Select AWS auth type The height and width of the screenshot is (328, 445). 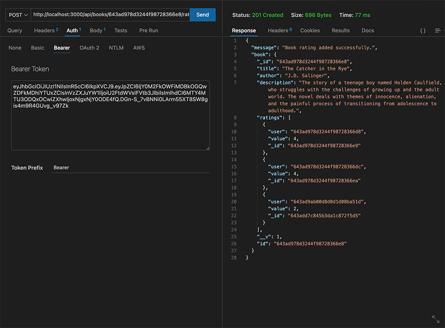click(139, 48)
